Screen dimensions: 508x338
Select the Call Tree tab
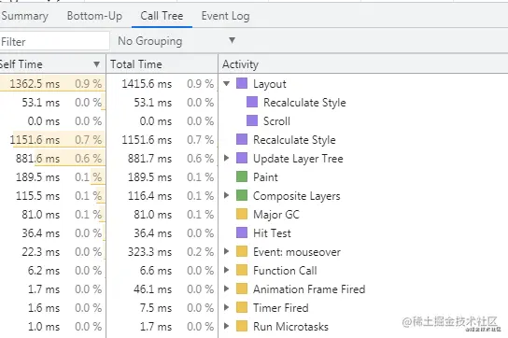pos(162,16)
